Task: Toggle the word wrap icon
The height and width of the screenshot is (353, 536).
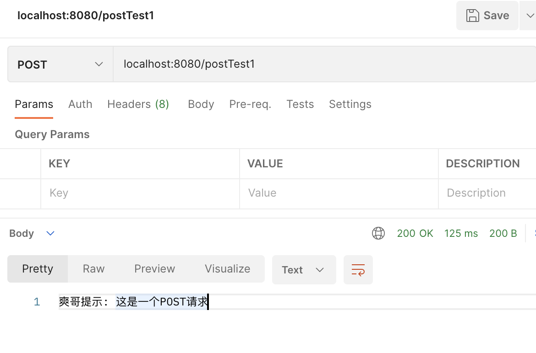Action: pyautogui.click(x=358, y=270)
